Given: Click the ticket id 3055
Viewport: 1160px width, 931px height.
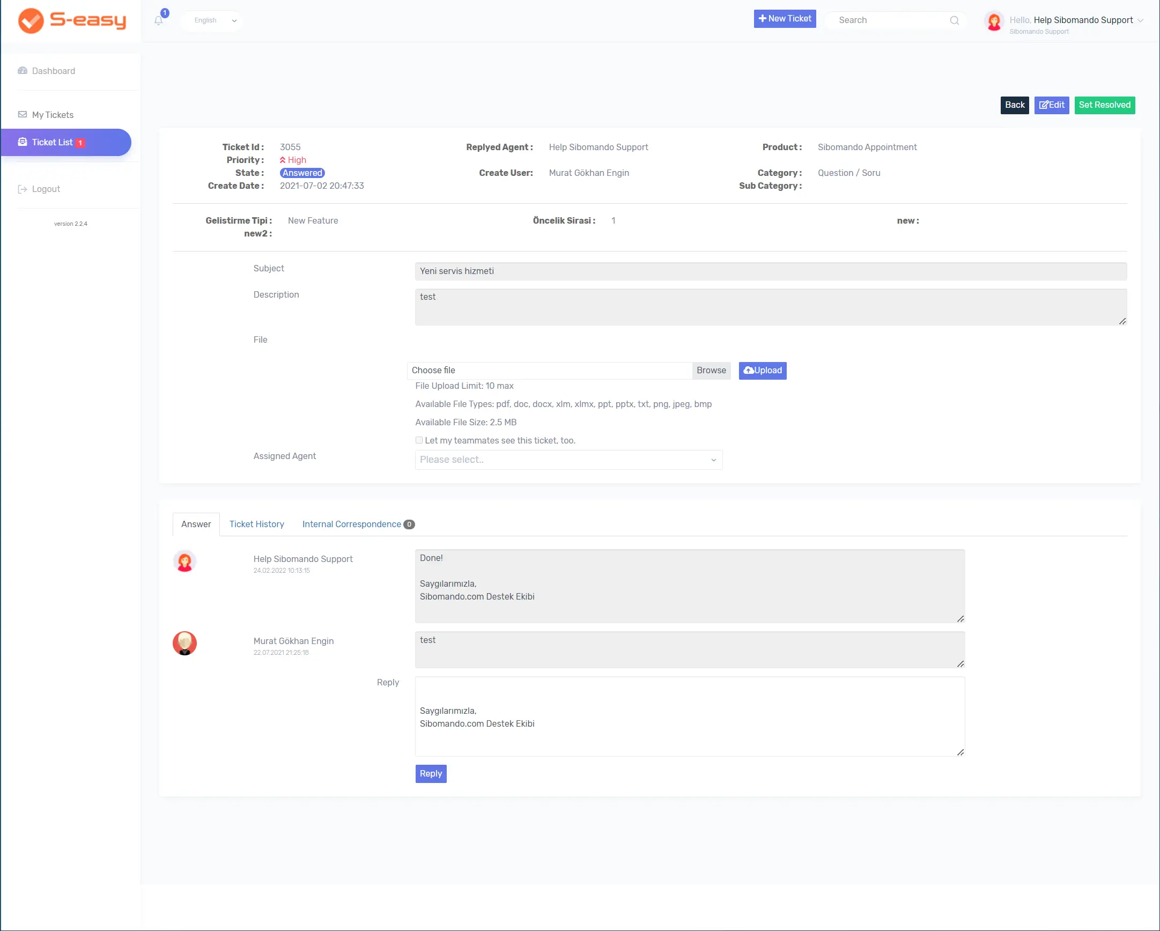Looking at the screenshot, I should (x=290, y=147).
